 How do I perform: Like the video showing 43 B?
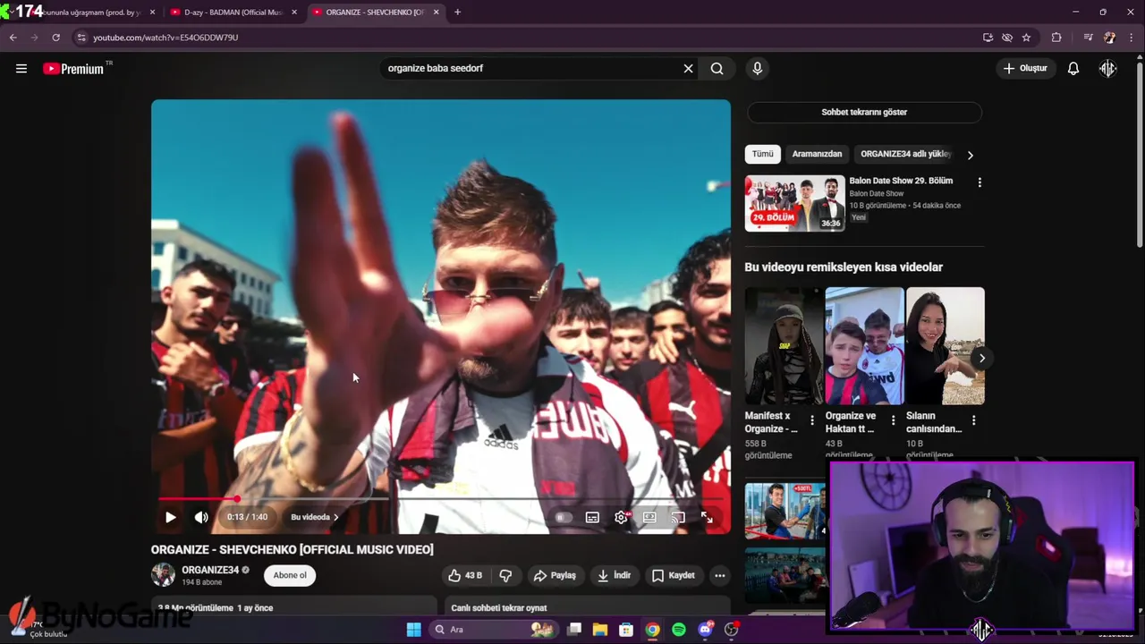(464, 575)
